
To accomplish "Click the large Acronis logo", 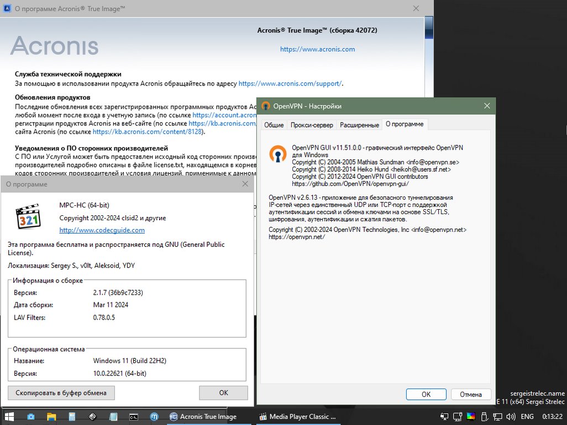I will pyautogui.click(x=54, y=46).
